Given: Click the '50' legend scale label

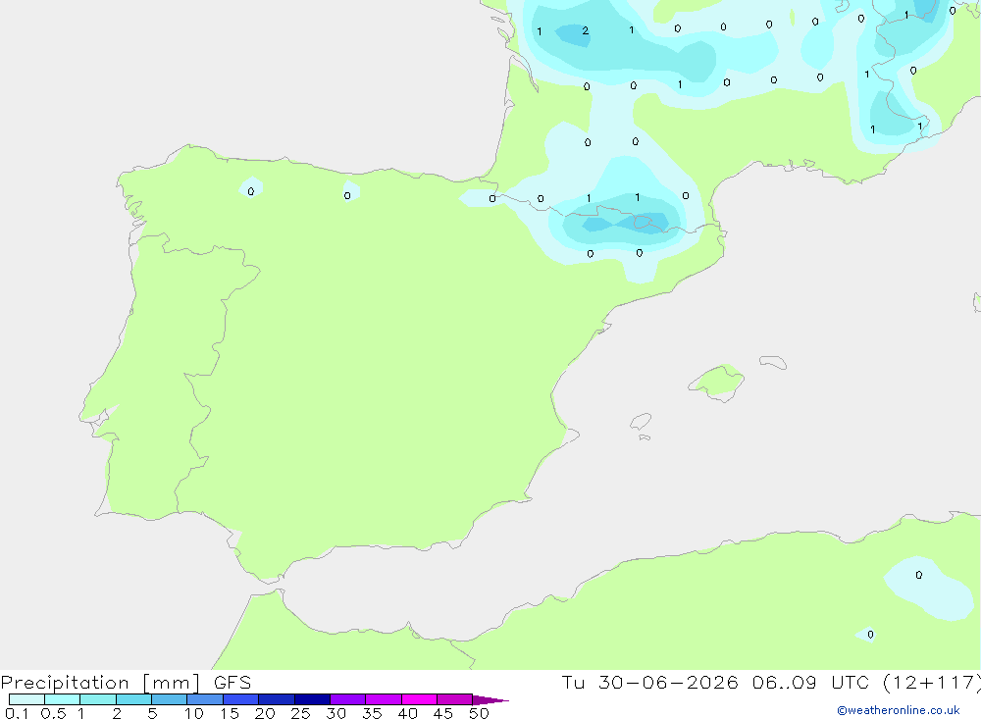Looking at the screenshot, I should click(x=479, y=713).
